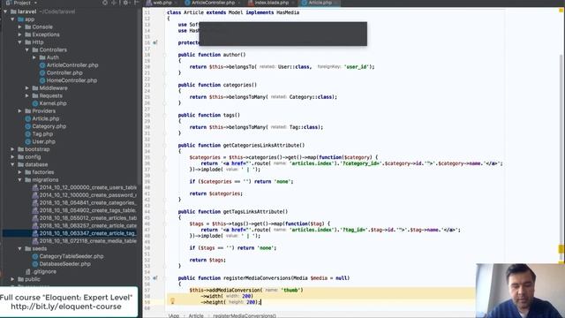Click the Controller.php class icon in tree

pos(42,72)
